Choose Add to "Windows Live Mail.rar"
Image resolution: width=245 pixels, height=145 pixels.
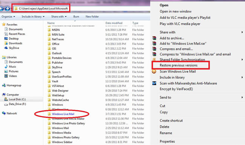click(x=183, y=44)
